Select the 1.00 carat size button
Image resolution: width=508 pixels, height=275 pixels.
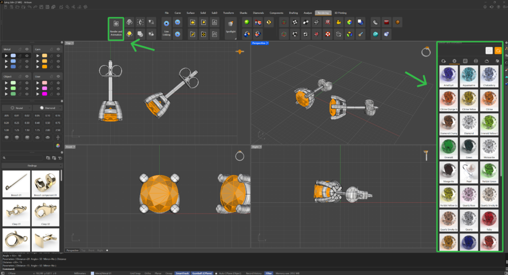pos(6,129)
